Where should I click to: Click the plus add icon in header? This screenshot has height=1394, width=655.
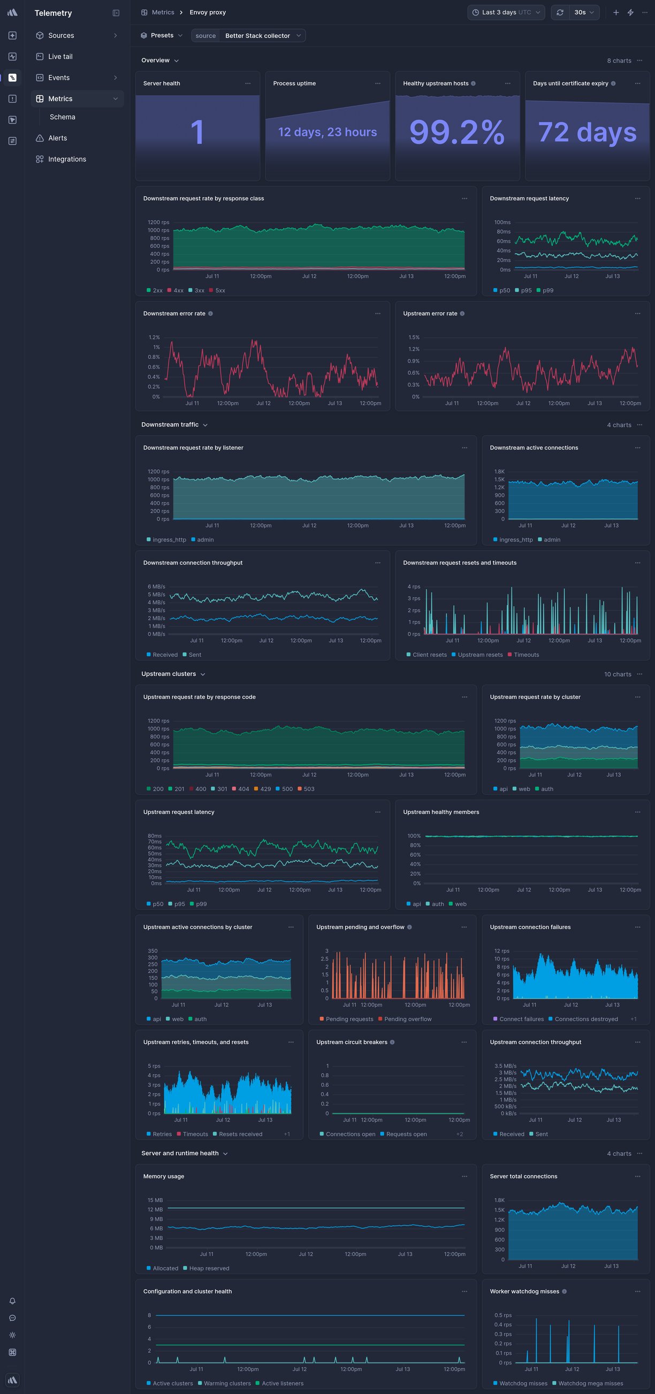(x=616, y=12)
